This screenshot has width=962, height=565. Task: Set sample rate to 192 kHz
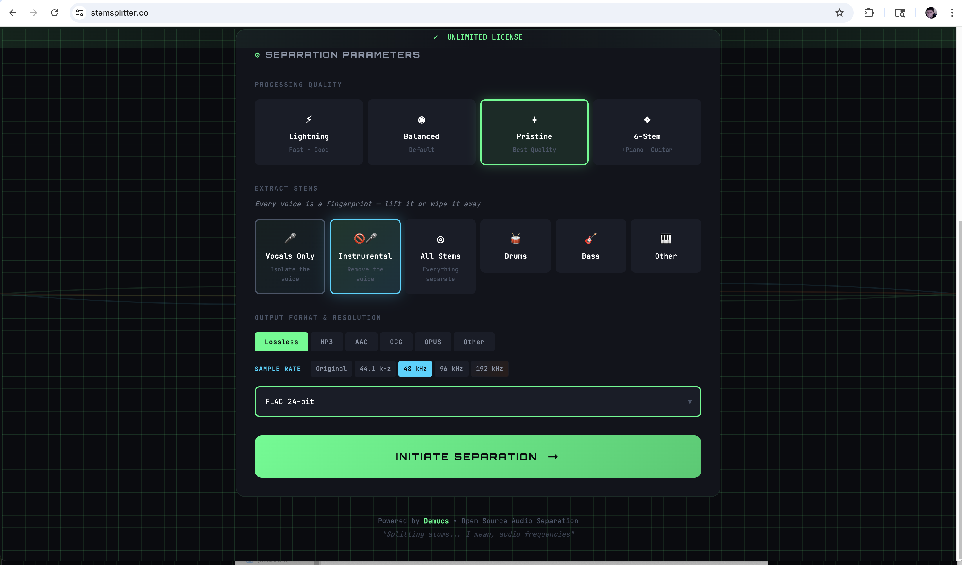pos(489,369)
